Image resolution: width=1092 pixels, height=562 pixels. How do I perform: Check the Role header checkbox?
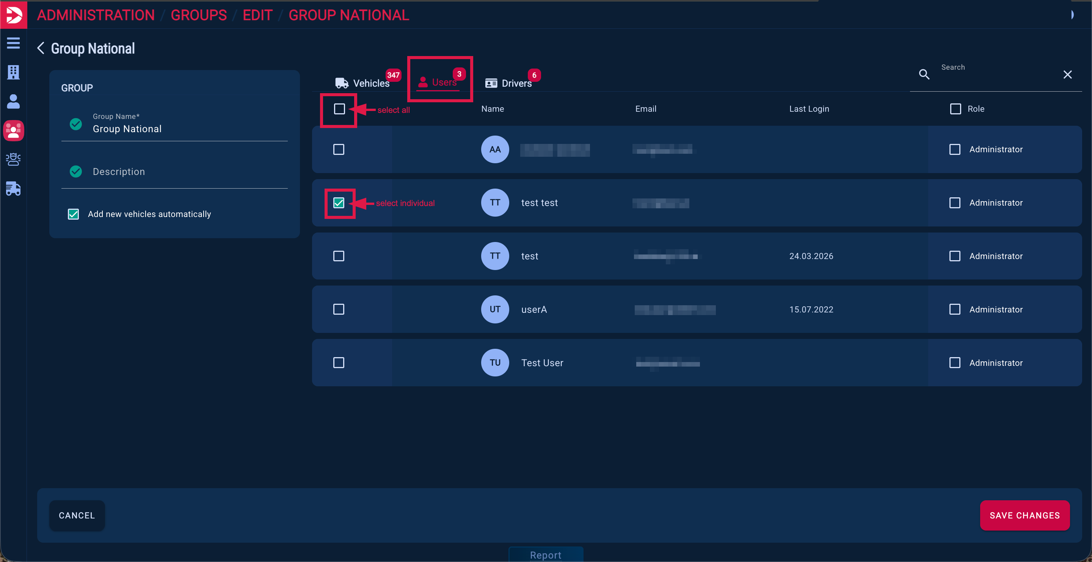tap(955, 109)
